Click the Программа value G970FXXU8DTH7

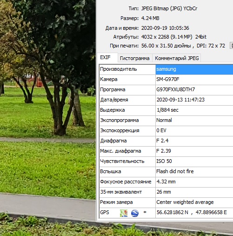(x=175, y=89)
